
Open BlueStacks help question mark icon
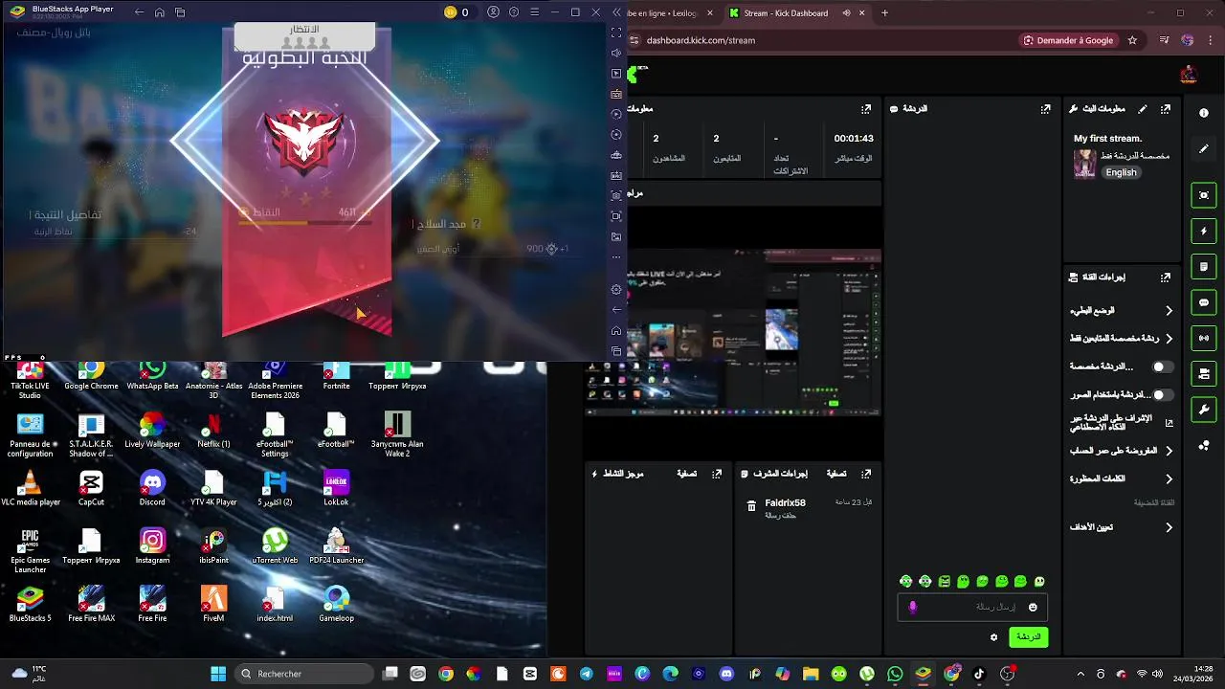tap(514, 12)
